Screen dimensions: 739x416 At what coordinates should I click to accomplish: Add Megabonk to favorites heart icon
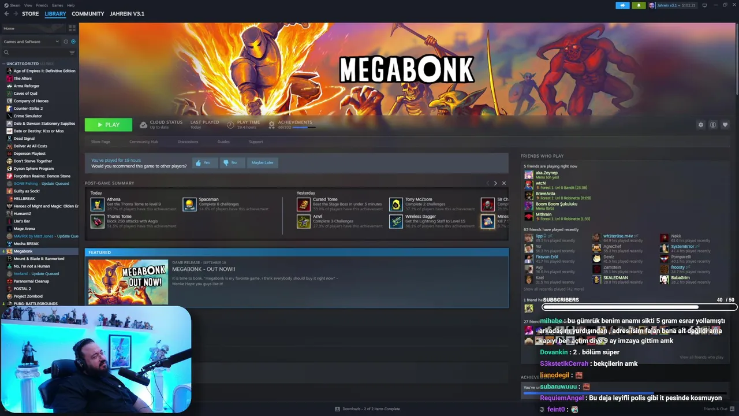click(725, 125)
